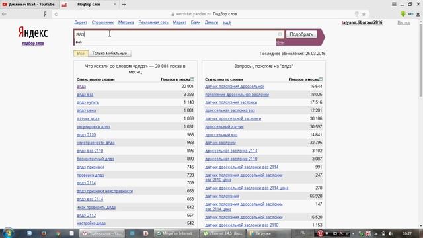Open the Маркет service link
Image resolution: width=423 pixels, height=238 pixels.
click(179, 22)
